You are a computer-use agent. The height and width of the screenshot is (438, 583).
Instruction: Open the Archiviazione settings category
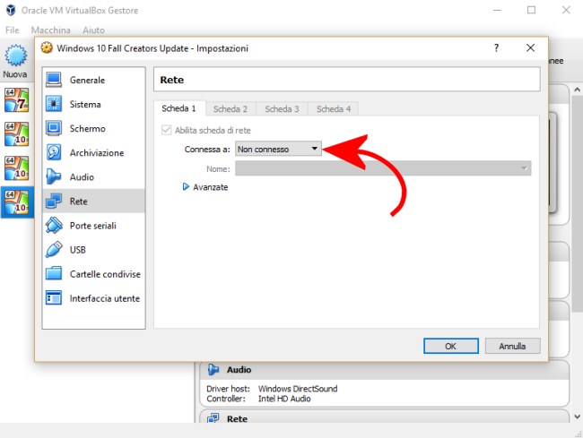point(93,152)
